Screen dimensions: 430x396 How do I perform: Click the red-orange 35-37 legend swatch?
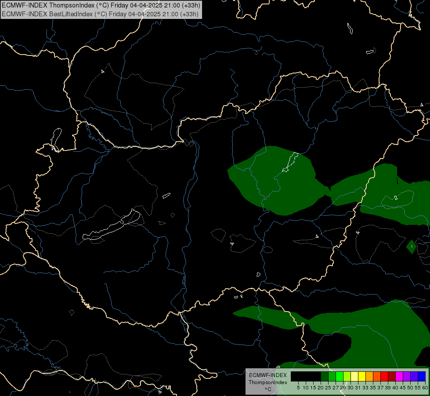click(377, 376)
